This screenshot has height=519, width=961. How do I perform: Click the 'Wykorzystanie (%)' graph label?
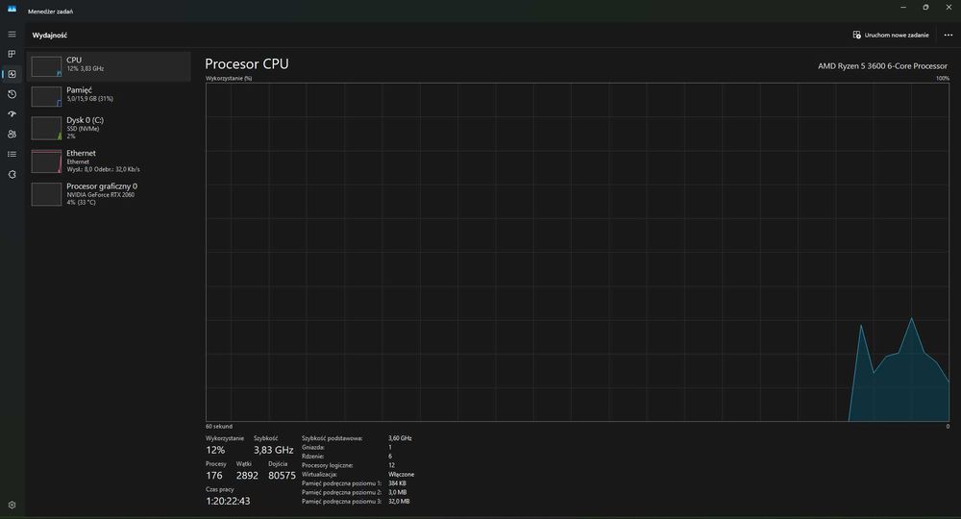229,79
